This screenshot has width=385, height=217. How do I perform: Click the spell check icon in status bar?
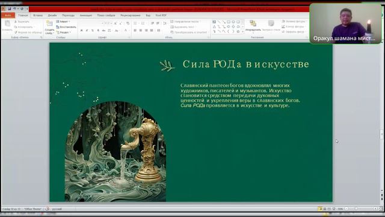[47, 209]
